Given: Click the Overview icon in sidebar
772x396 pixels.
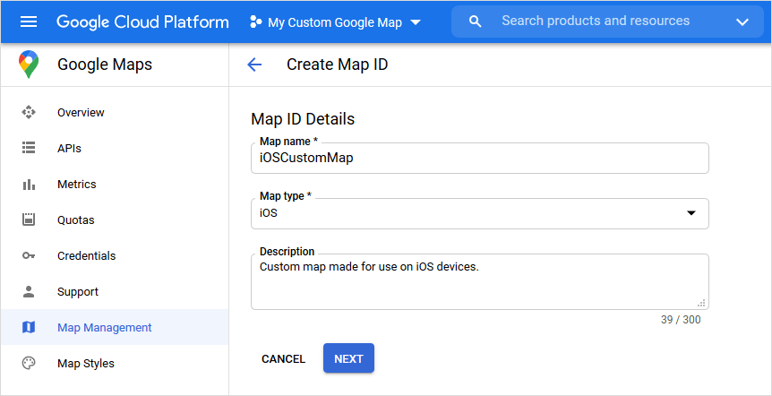Looking at the screenshot, I should coord(29,112).
